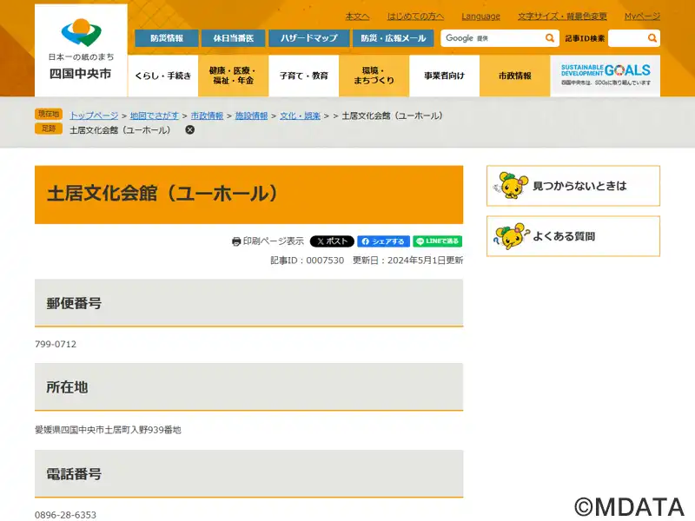Viewport: 695px width, 521px height.
Task: Open the 防災・広報メール button
Action: [394, 38]
